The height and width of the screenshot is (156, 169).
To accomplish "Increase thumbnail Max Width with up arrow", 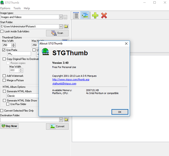I will click(x=14, y=44).
